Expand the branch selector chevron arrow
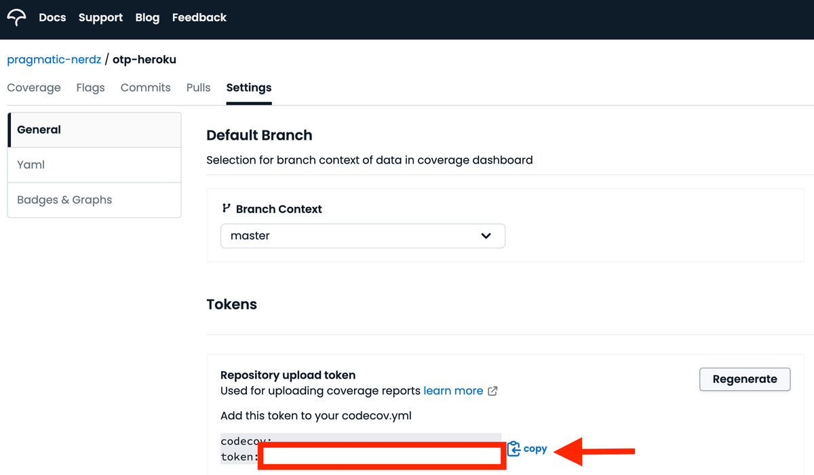 tap(486, 236)
